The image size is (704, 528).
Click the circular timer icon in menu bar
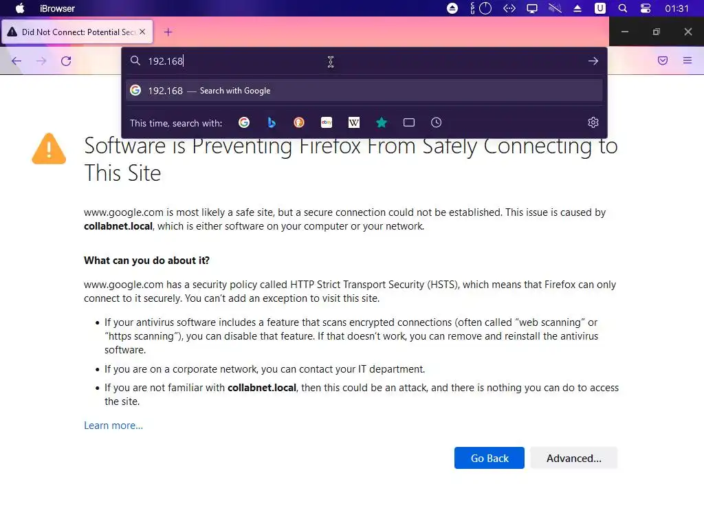[x=485, y=8]
